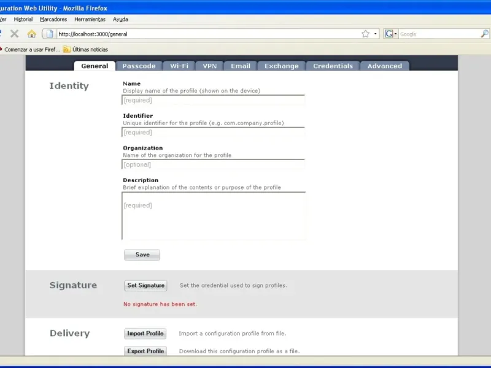Image resolution: width=491 pixels, height=368 pixels.
Task: Switch to the Advanced tab
Action: pos(385,66)
